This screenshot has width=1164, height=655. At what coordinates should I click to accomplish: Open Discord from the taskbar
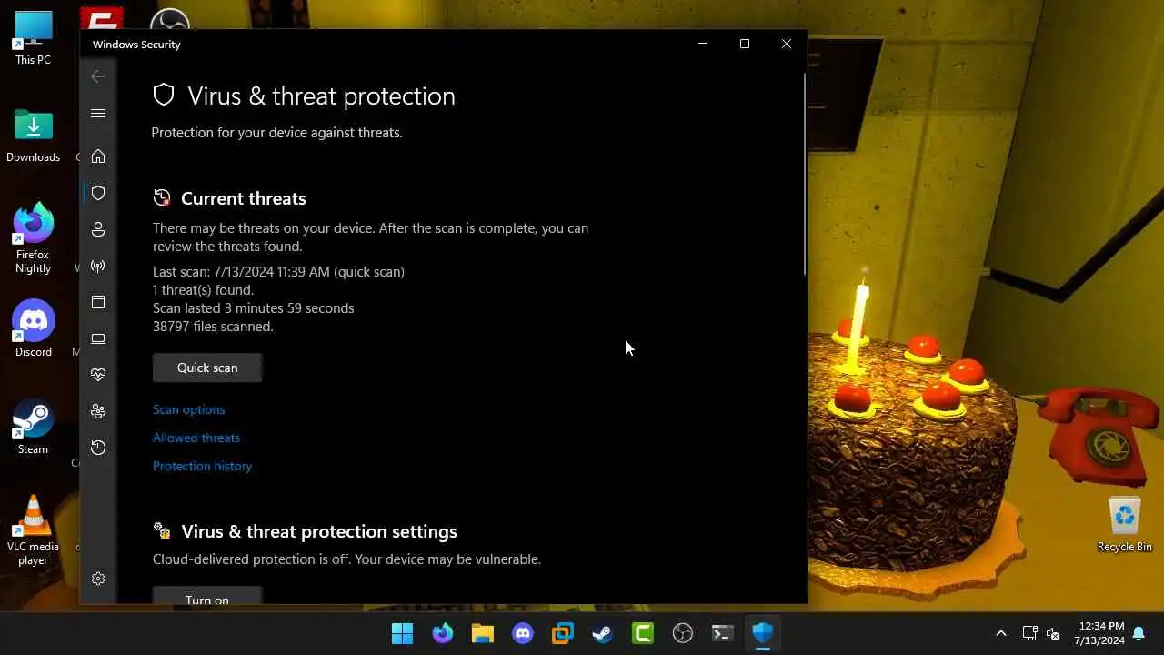tap(523, 633)
